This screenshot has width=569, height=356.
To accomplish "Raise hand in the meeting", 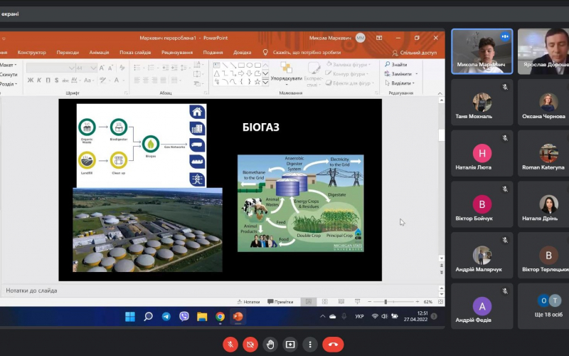I will pos(270,345).
